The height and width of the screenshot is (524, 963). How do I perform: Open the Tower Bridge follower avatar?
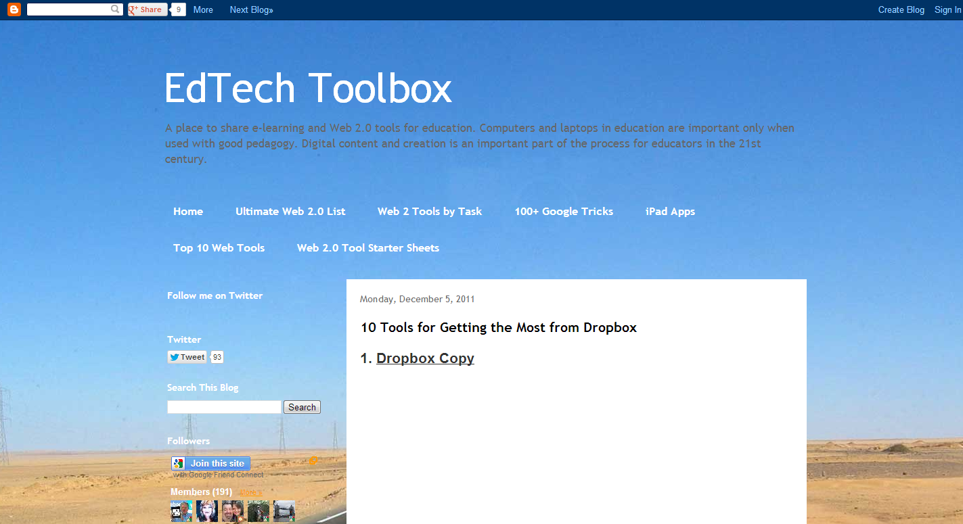point(284,511)
